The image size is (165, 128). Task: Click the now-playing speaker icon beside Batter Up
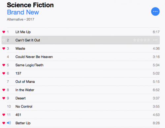9,123
